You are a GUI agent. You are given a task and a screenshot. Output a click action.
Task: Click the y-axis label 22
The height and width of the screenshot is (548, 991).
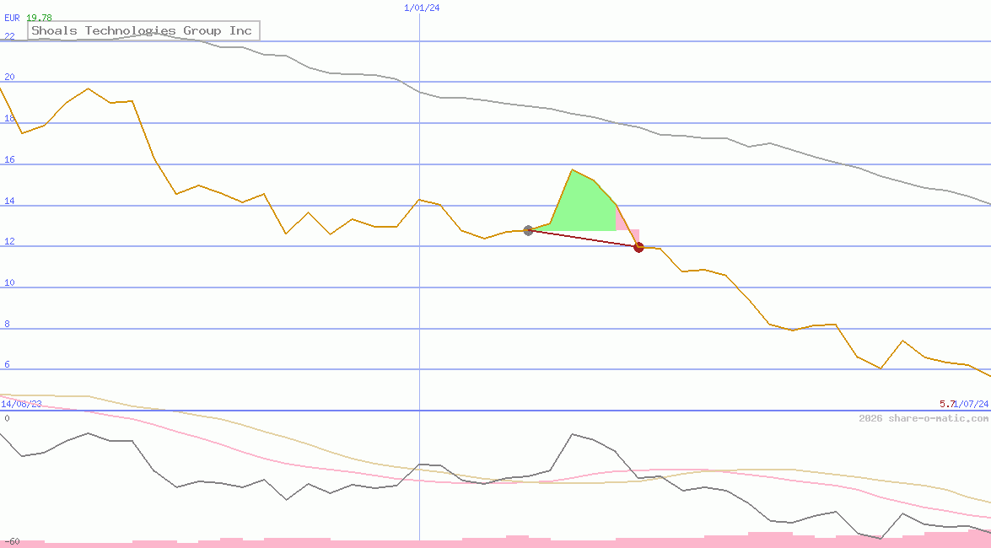click(9, 36)
